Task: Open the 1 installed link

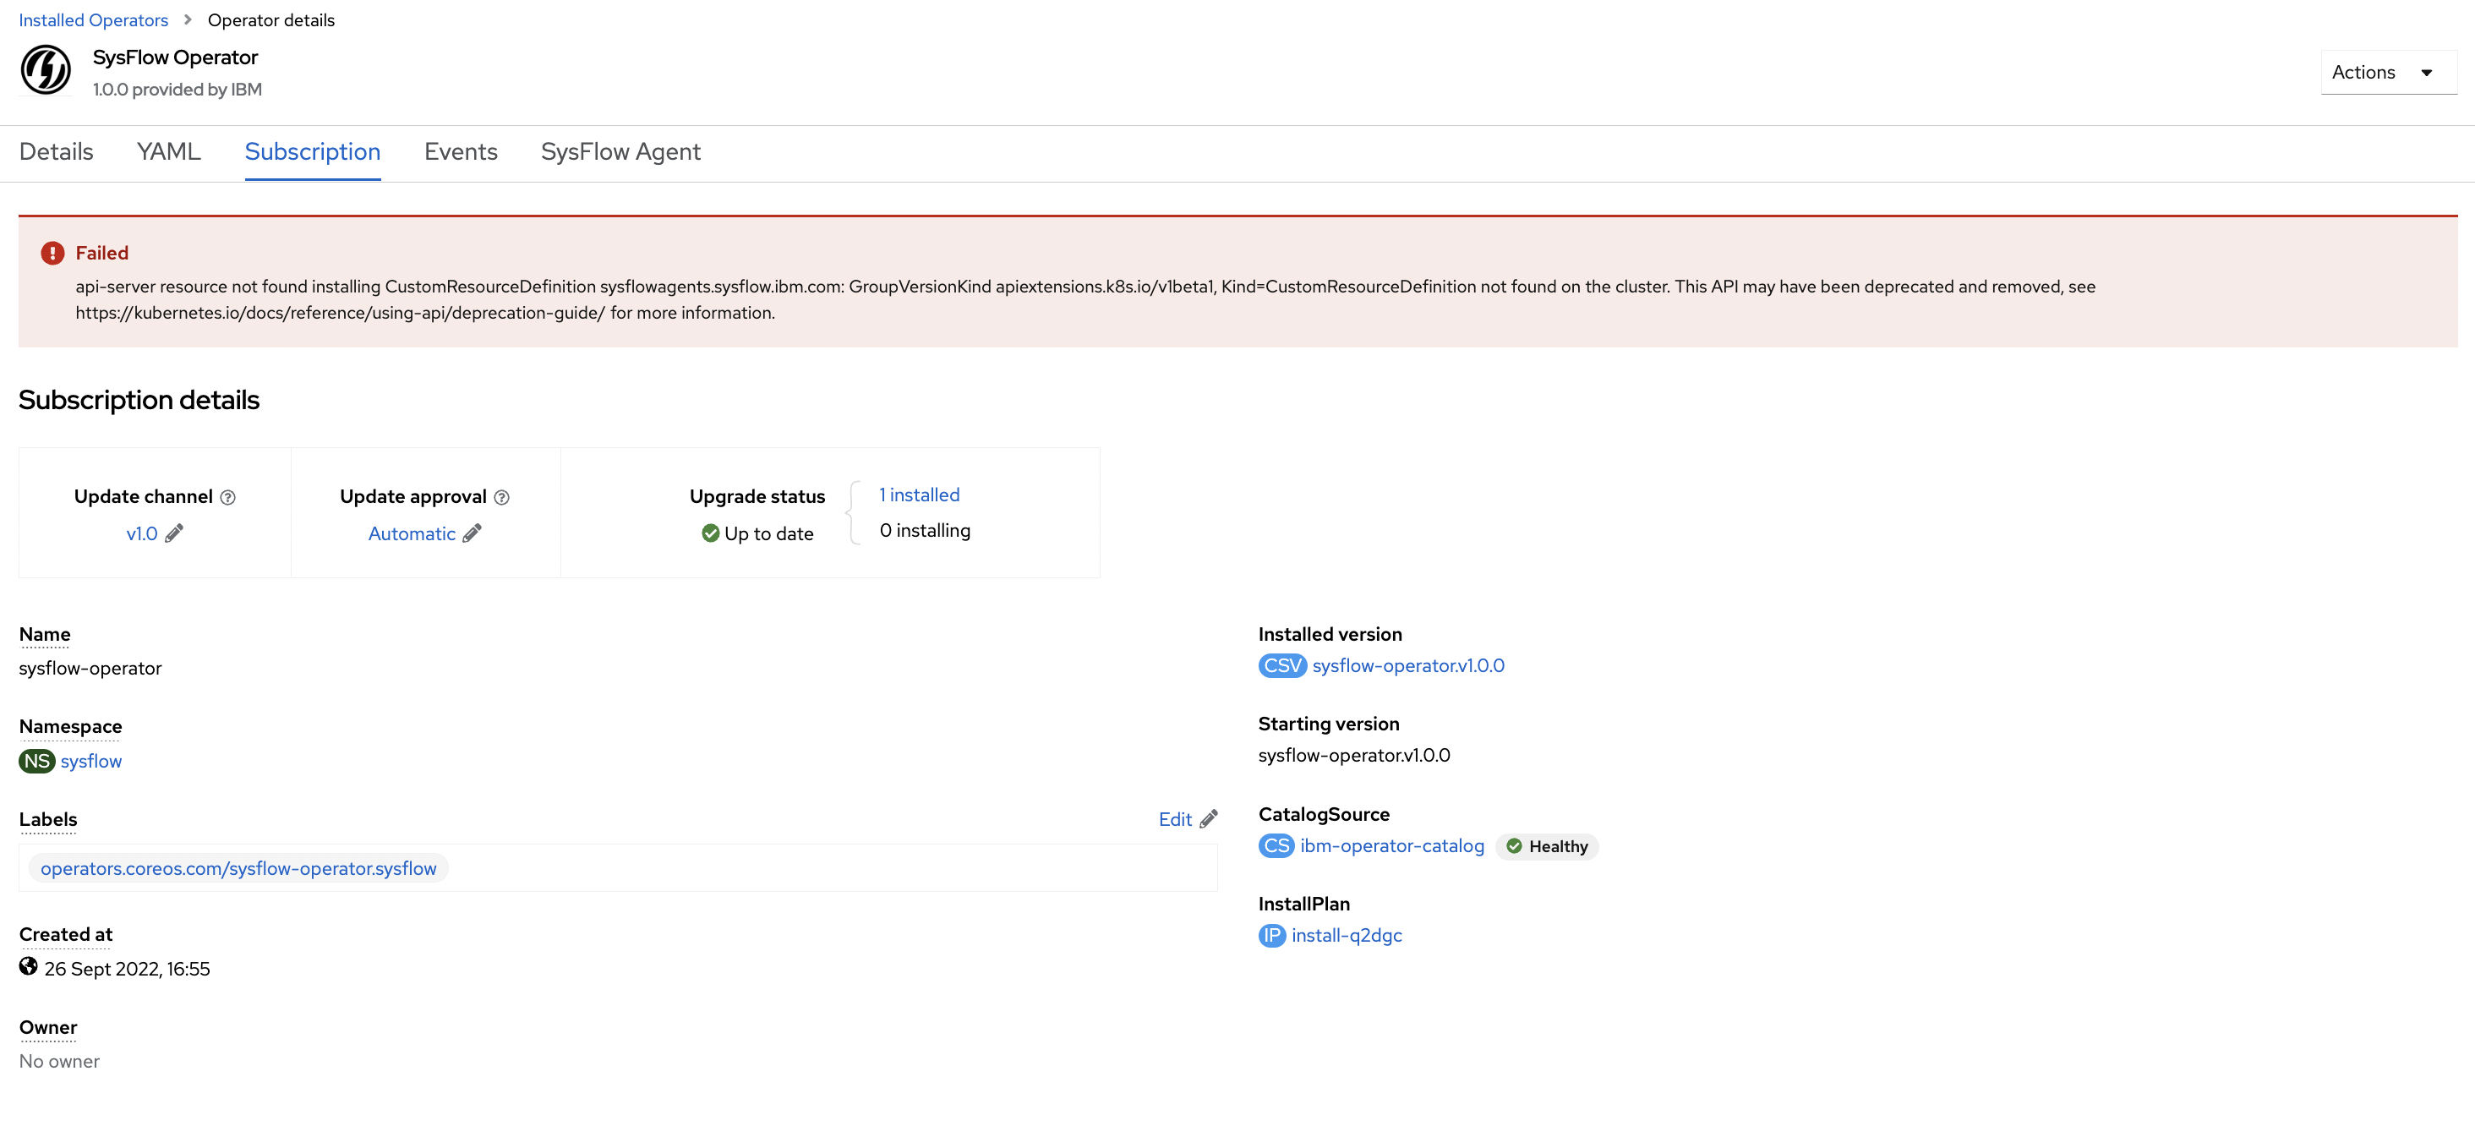Action: click(920, 495)
